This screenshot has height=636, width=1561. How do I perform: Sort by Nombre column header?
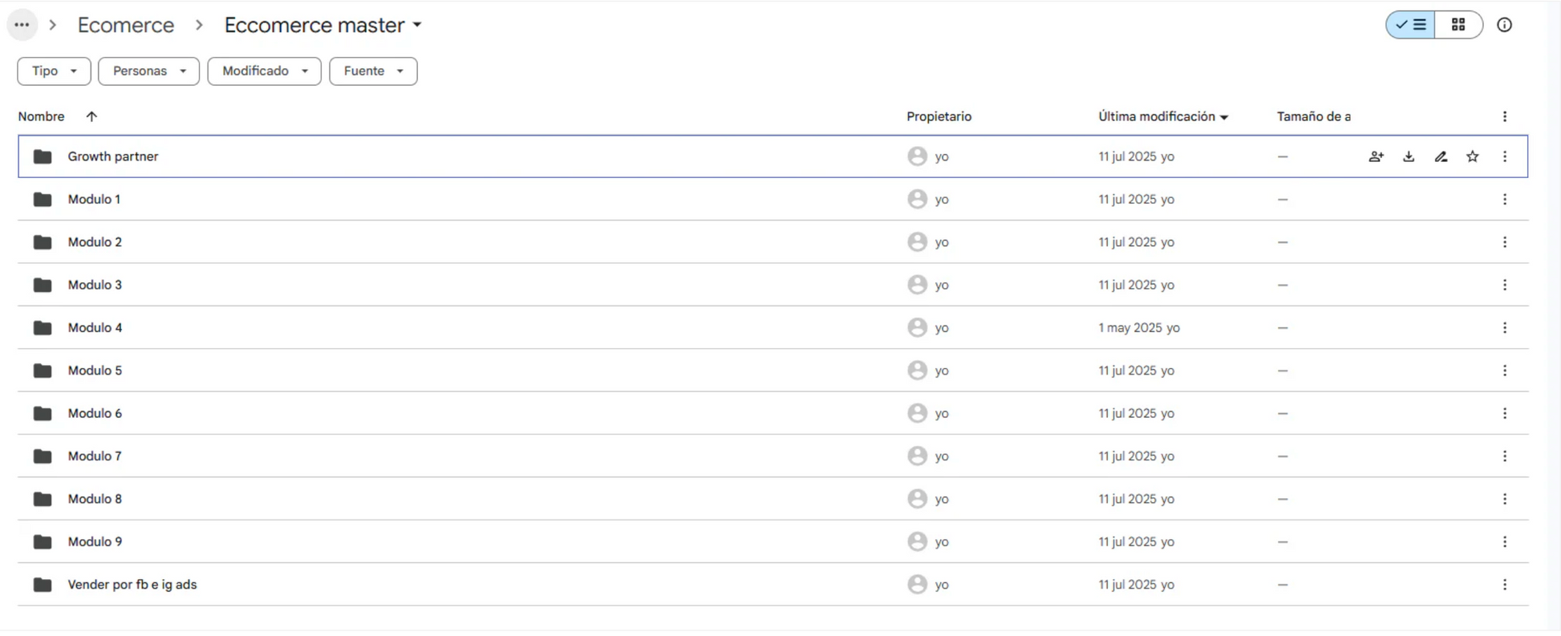click(x=41, y=116)
